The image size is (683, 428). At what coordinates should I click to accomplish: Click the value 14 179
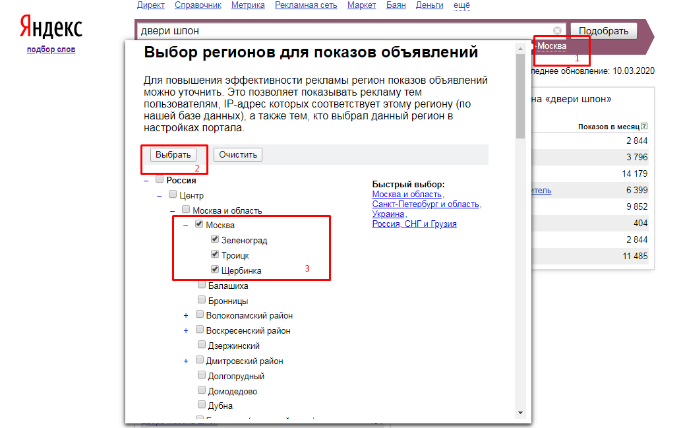(635, 173)
